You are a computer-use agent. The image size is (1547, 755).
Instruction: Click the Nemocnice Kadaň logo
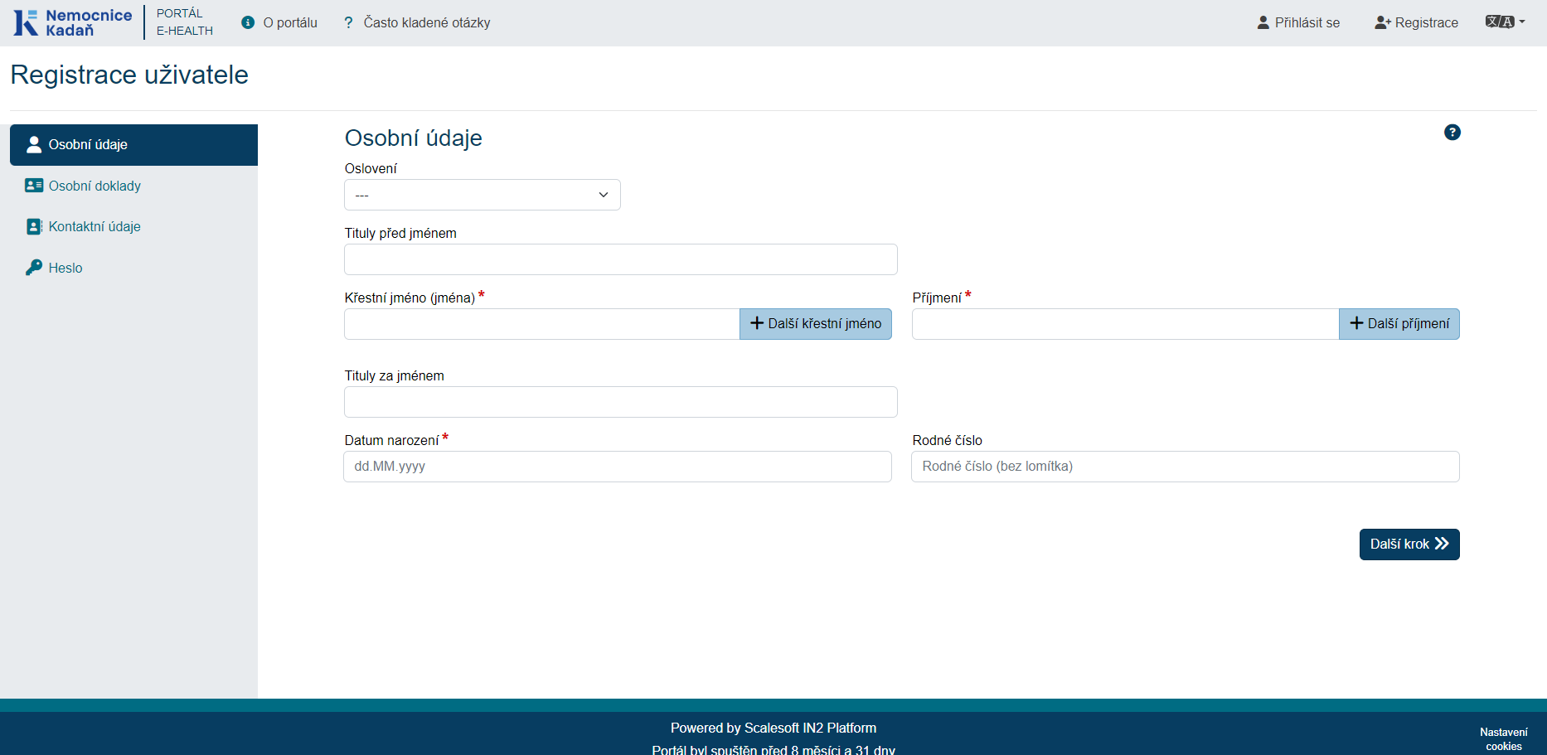point(73,22)
